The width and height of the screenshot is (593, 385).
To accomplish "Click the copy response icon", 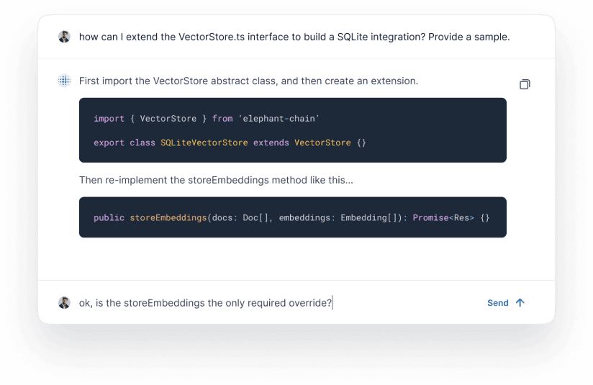I will point(525,84).
